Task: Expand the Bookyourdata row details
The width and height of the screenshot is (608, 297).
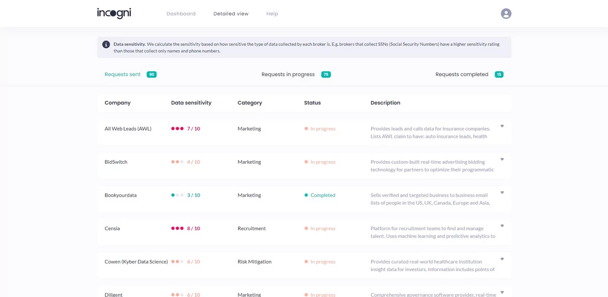Action: click(502, 193)
